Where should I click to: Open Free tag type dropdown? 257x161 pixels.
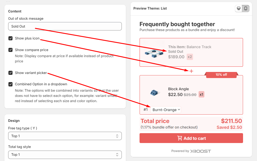[65, 136]
